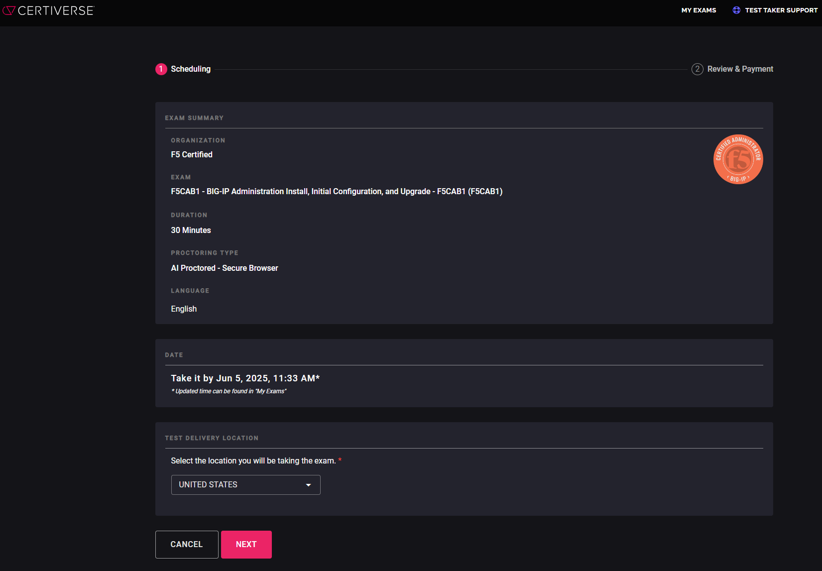The image size is (822, 571).
Task: Select the F5 Certified organization text
Action: tap(192, 155)
